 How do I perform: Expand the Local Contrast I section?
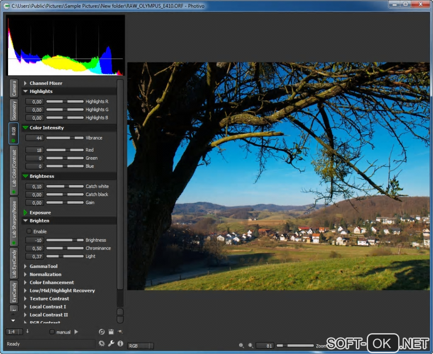click(25, 306)
